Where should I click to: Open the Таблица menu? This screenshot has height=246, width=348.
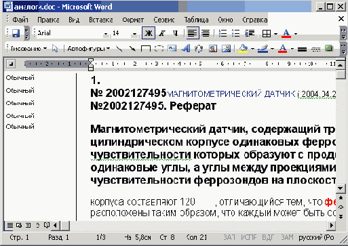tap(196, 20)
